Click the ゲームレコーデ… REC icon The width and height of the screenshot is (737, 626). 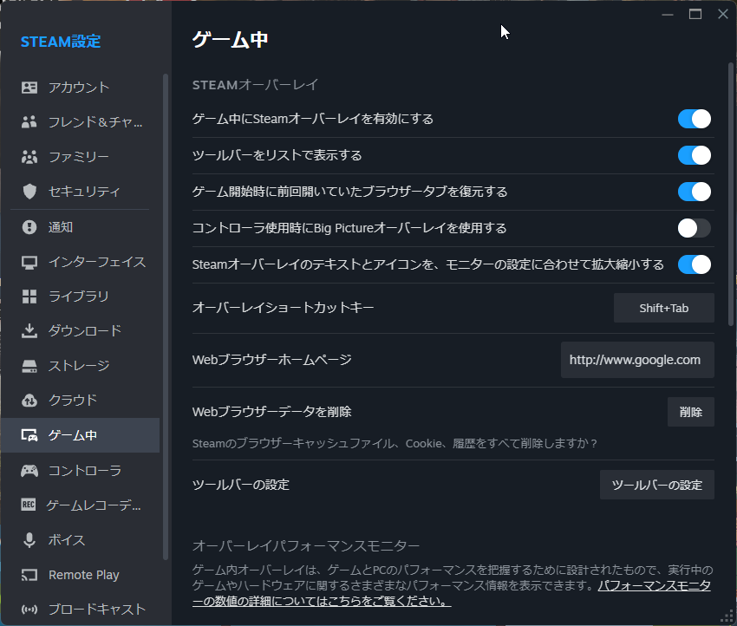[29, 505]
